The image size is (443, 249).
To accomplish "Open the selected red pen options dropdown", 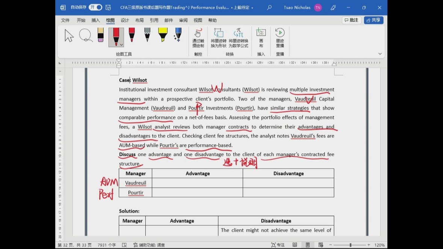I will [121, 45].
